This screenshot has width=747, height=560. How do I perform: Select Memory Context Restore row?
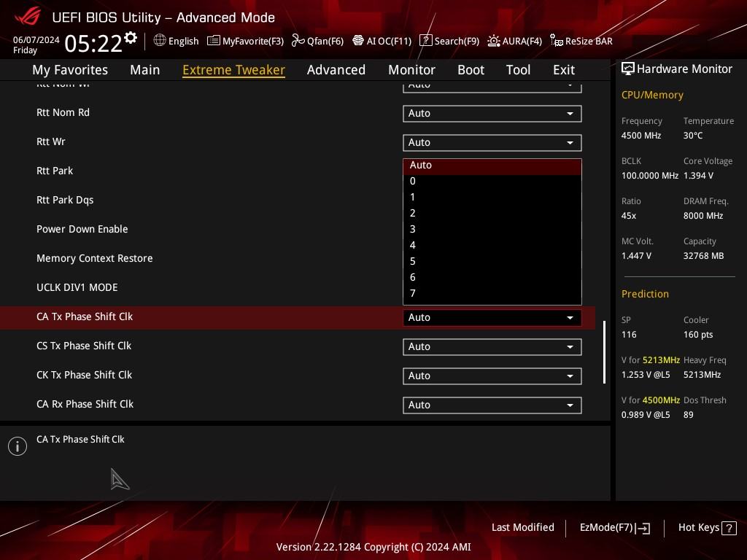point(94,258)
